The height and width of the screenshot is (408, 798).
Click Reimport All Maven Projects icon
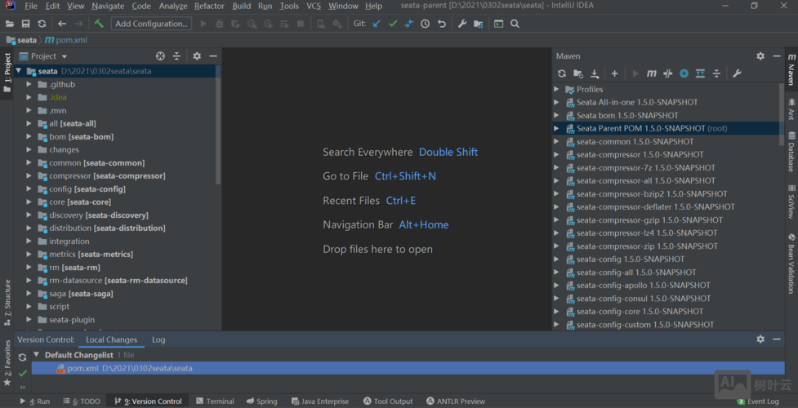click(x=562, y=73)
